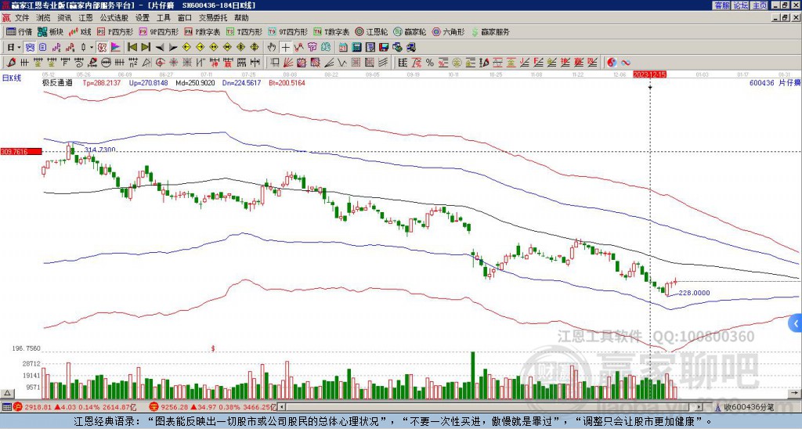Click the 论坛 forum button
The height and width of the screenshot is (429, 802).
coord(741,5)
